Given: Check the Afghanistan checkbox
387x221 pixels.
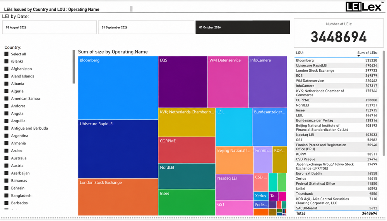Looking at the screenshot, I should [7, 69].
